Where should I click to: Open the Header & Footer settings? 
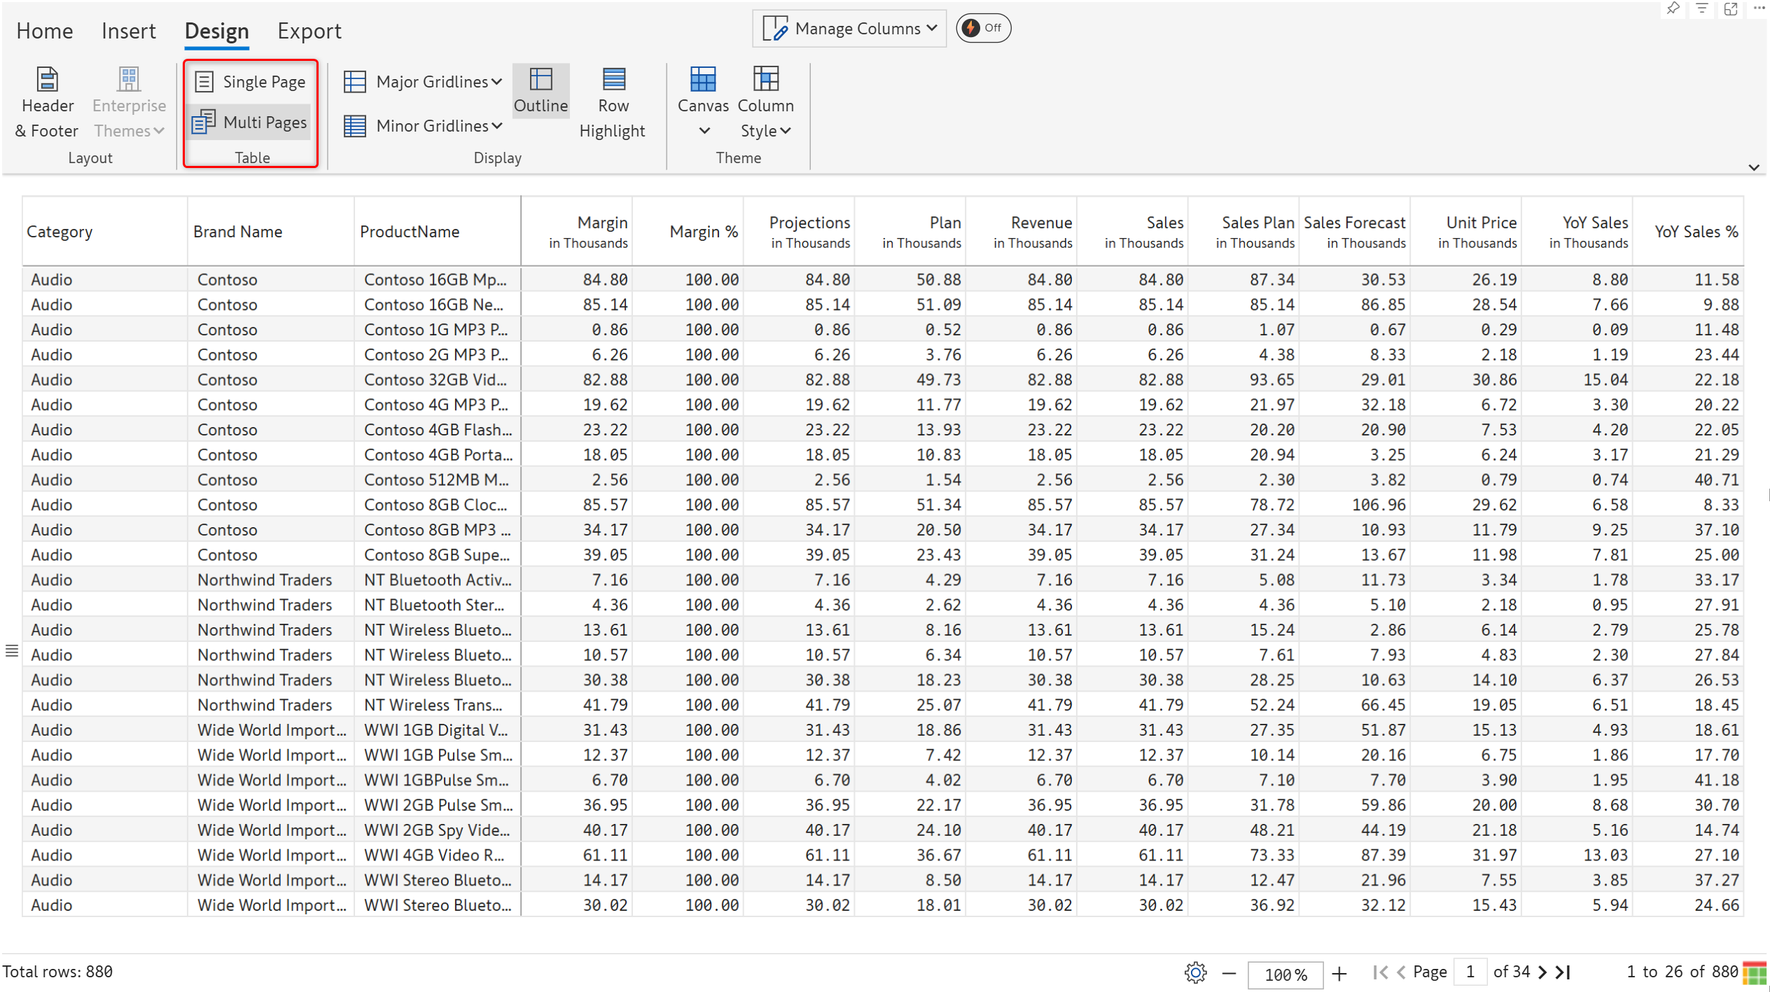47,104
